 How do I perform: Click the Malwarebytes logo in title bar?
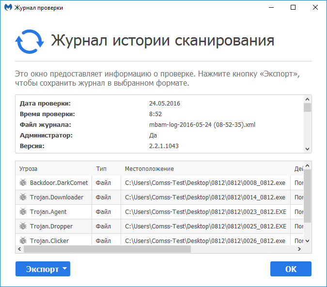point(8,7)
